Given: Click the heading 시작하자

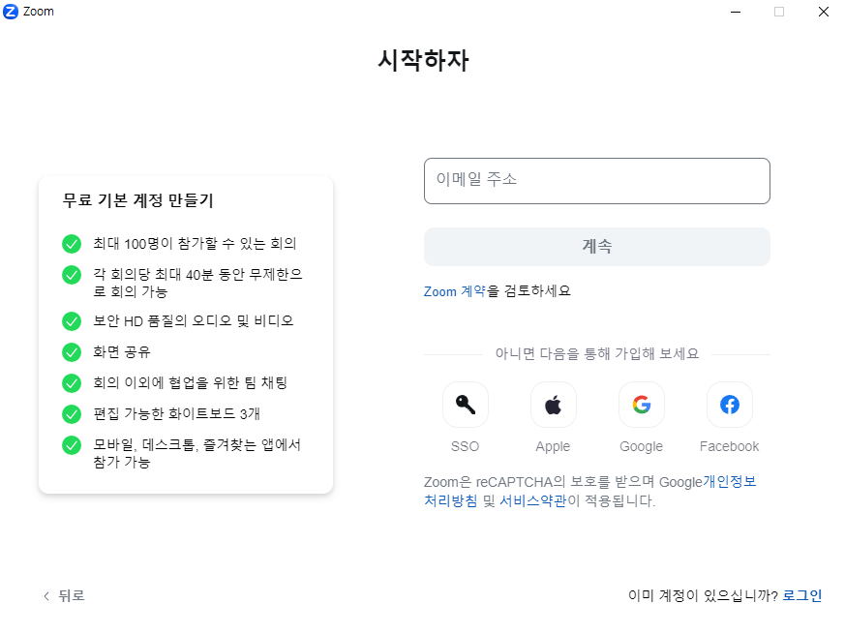Looking at the screenshot, I should pos(424,60).
